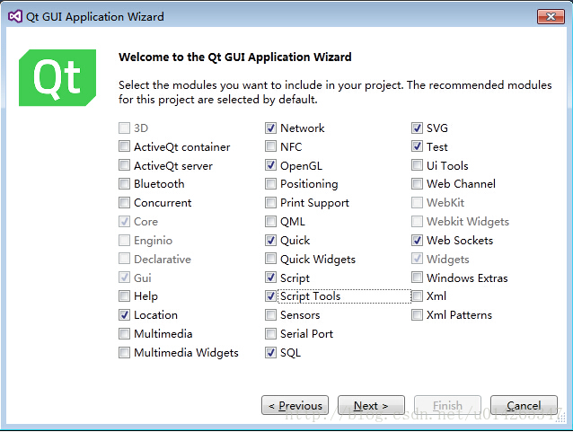Uncheck the Network module
Screen dimensions: 573x432
coord(270,128)
